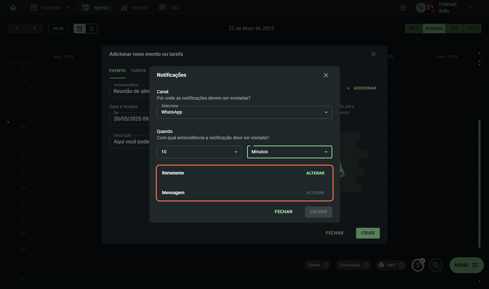
Task: Switch to calendar grid view icon
Action: (x=80, y=29)
